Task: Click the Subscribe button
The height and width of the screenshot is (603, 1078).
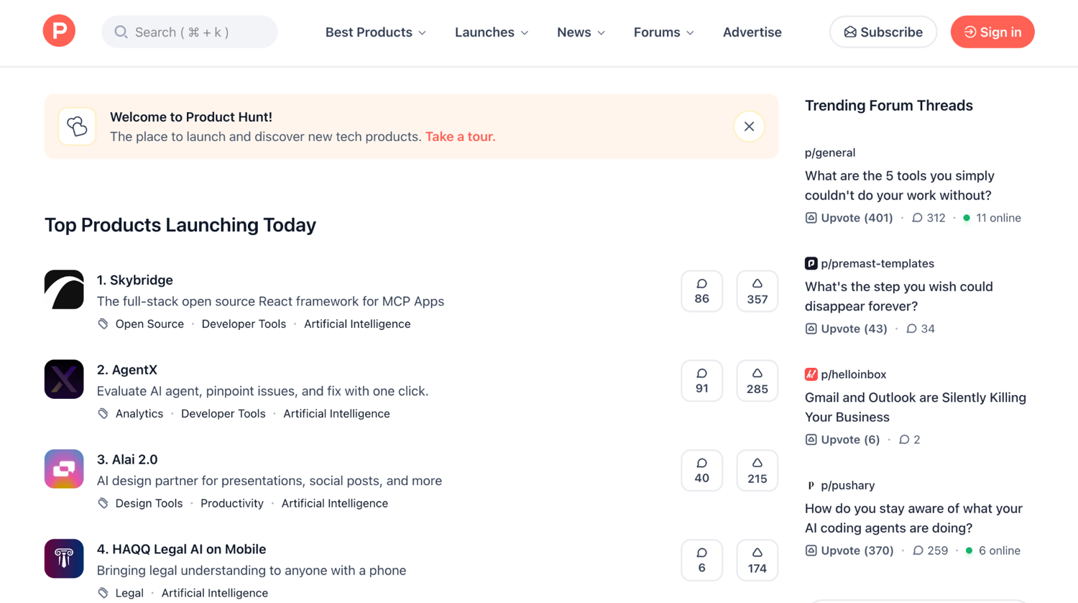Action: (883, 32)
